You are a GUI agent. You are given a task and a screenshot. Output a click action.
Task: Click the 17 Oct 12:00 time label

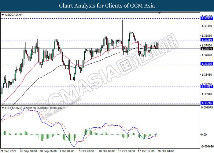[x=146, y=151]
